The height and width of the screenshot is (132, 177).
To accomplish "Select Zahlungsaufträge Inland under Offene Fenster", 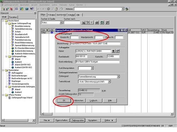I will click(22, 98).
